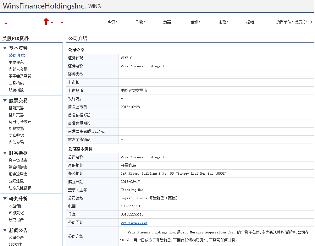Click the 公司基本资料 section heading
315x246 pixels.
click(80, 149)
